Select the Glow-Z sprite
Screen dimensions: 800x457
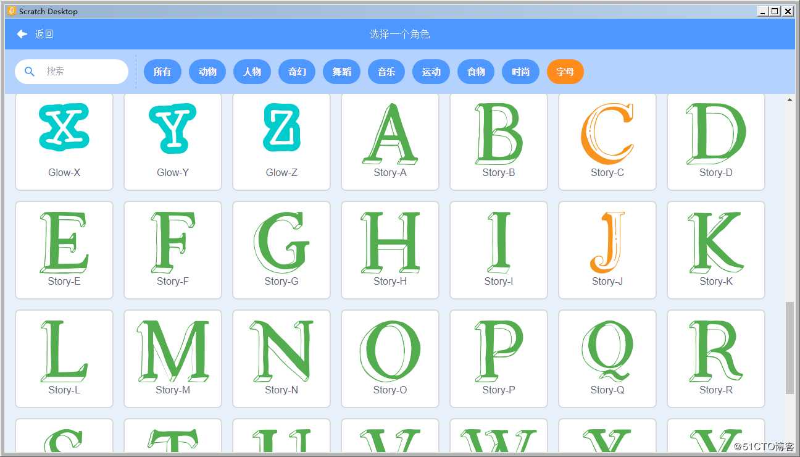pyautogui.click(x=281, y=141)
